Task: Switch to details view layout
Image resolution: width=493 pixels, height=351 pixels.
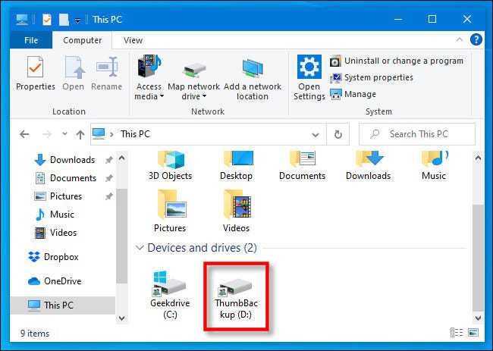Action: click(x=456, y=333)
